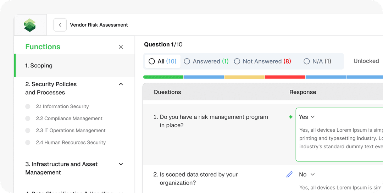Expand Infrastructure and Asset Management section
Viewport: 383px width, 193px height.
pyautogui.click(x=121, y=164)
